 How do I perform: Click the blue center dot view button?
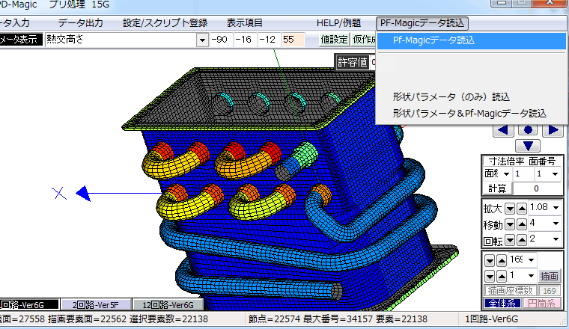coord(528,130)
